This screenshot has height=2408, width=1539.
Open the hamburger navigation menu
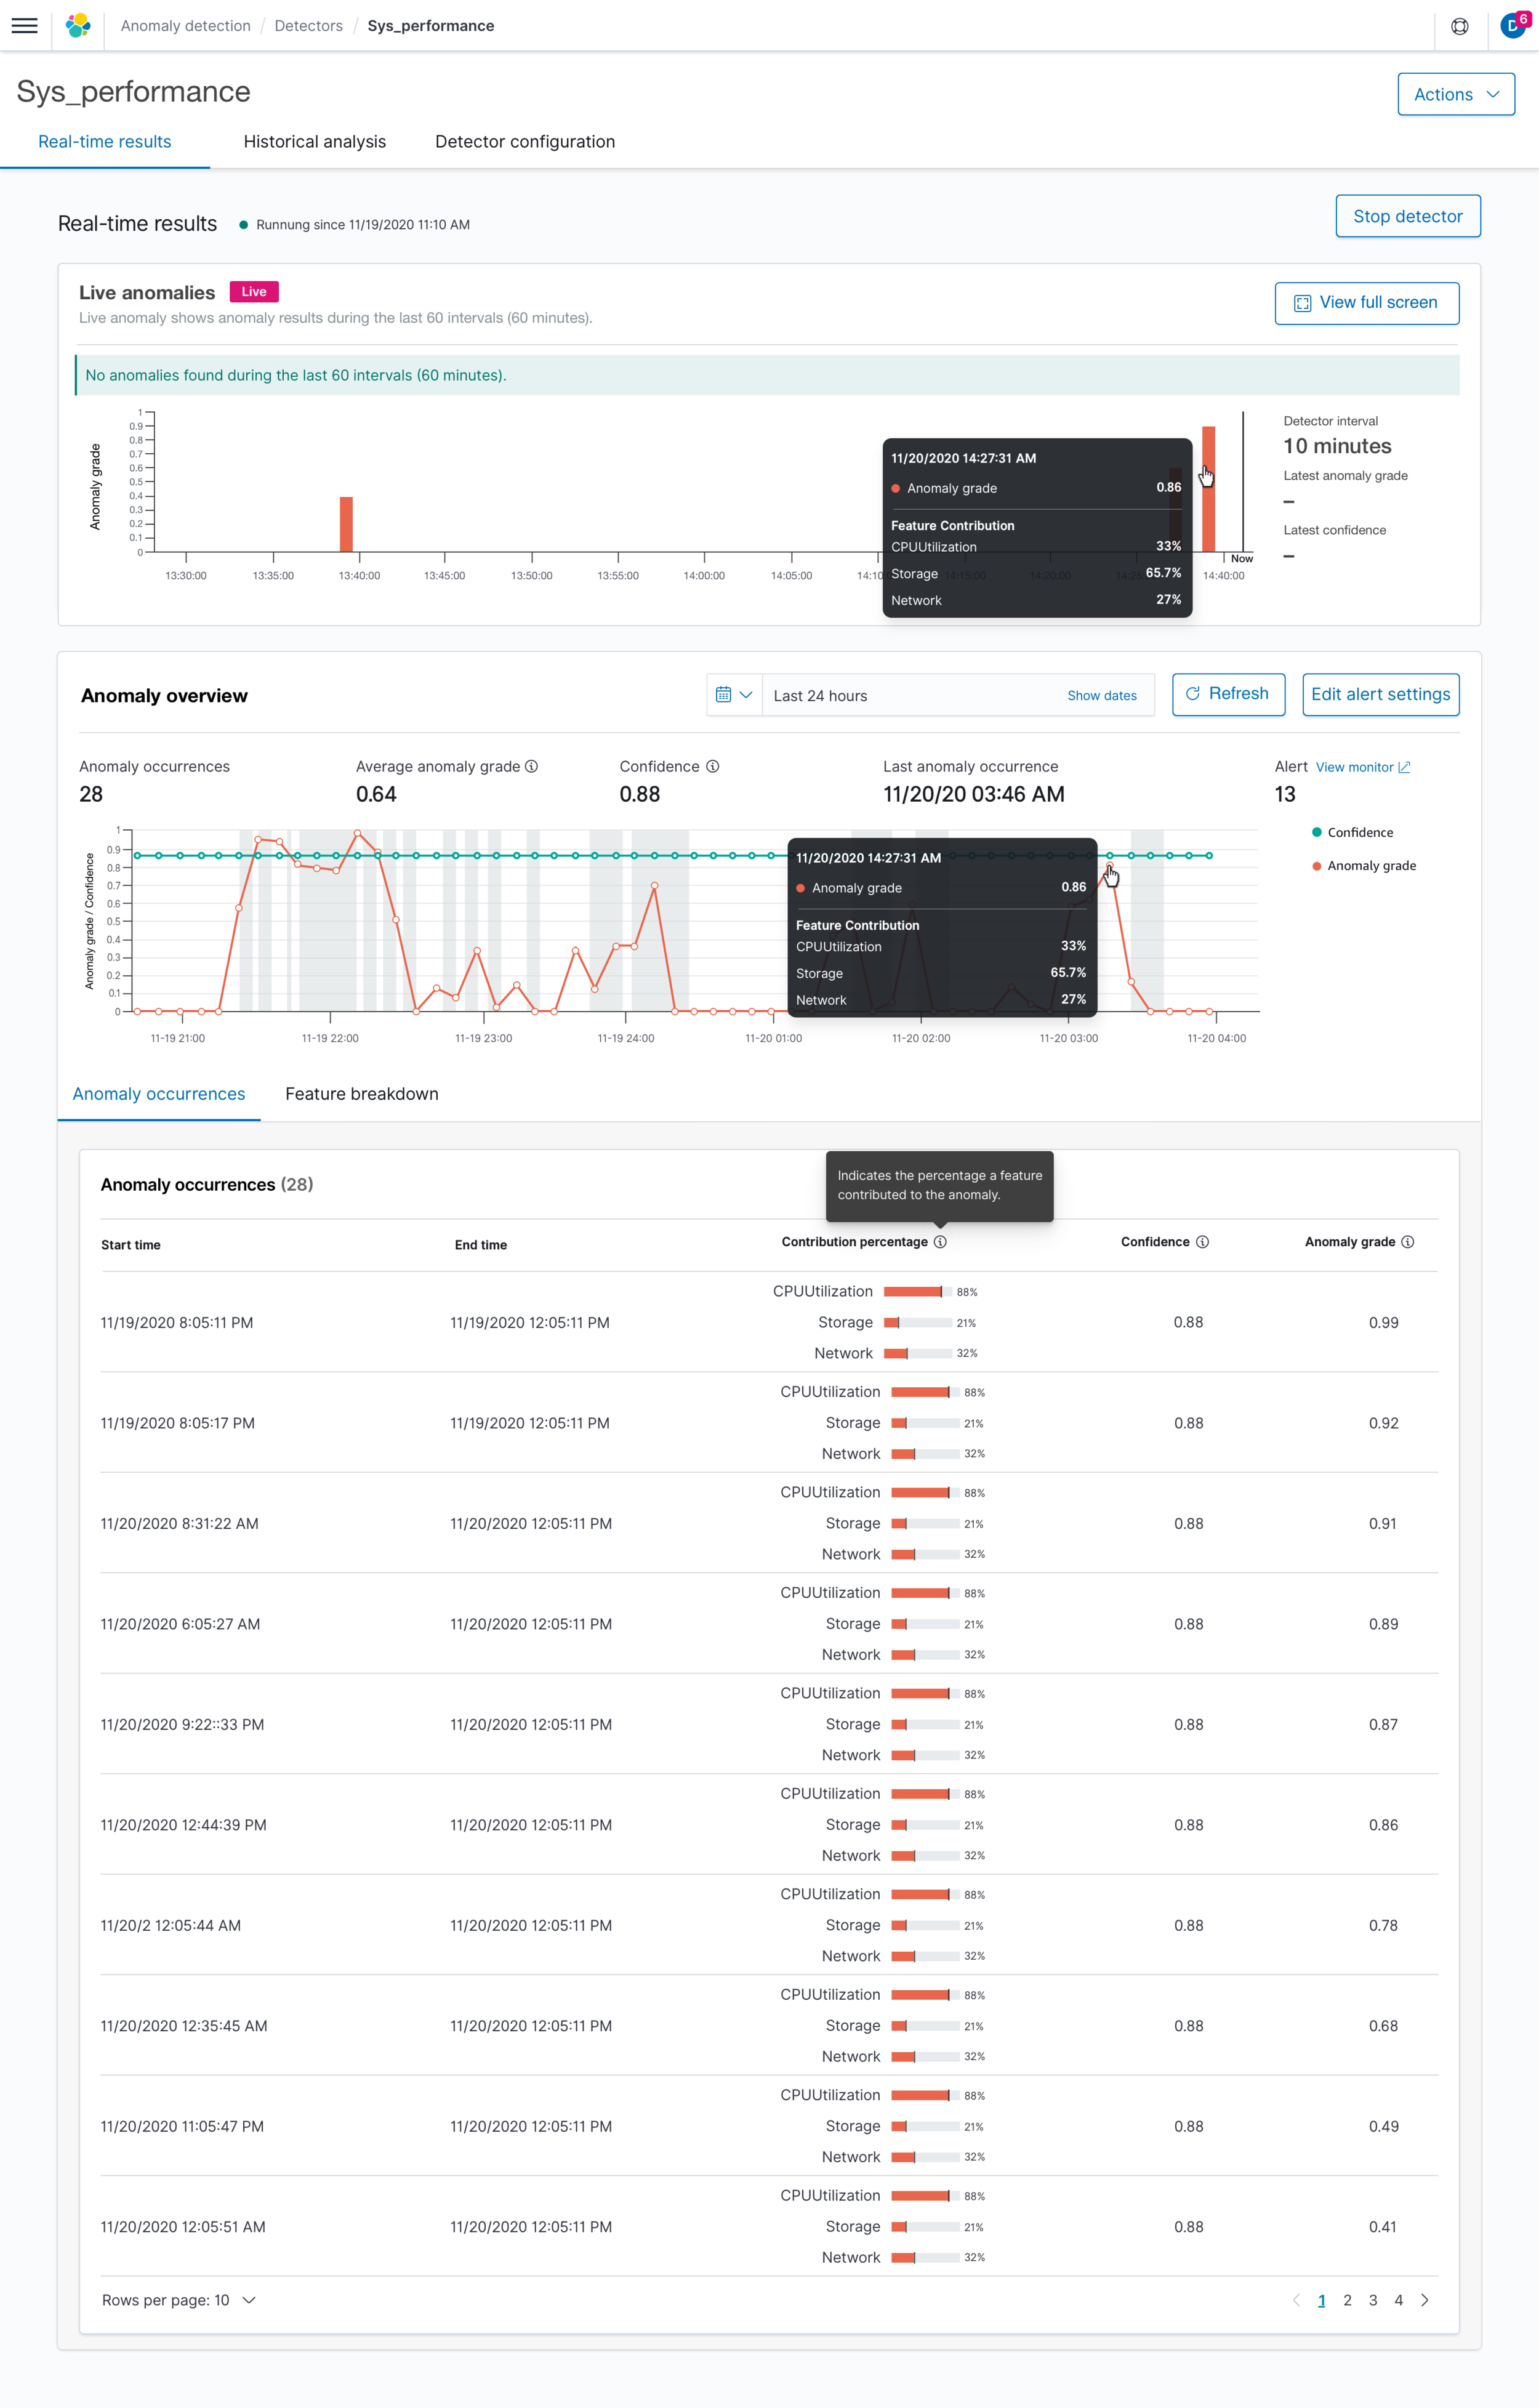point(25,26)
